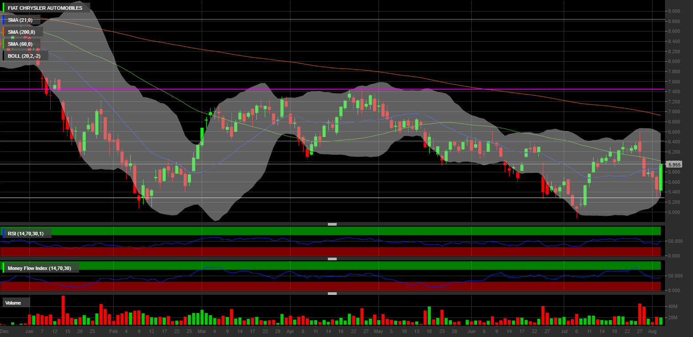Image resolution: width=693 pixels, height=337 pixels.
Task: Click the Jul date label on the time axis
Action: point(564,331)
